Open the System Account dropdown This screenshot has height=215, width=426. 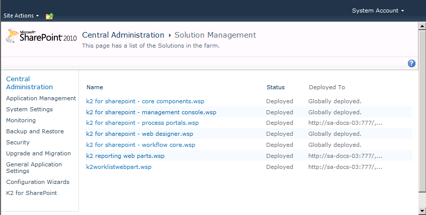(x=378, y=11)
